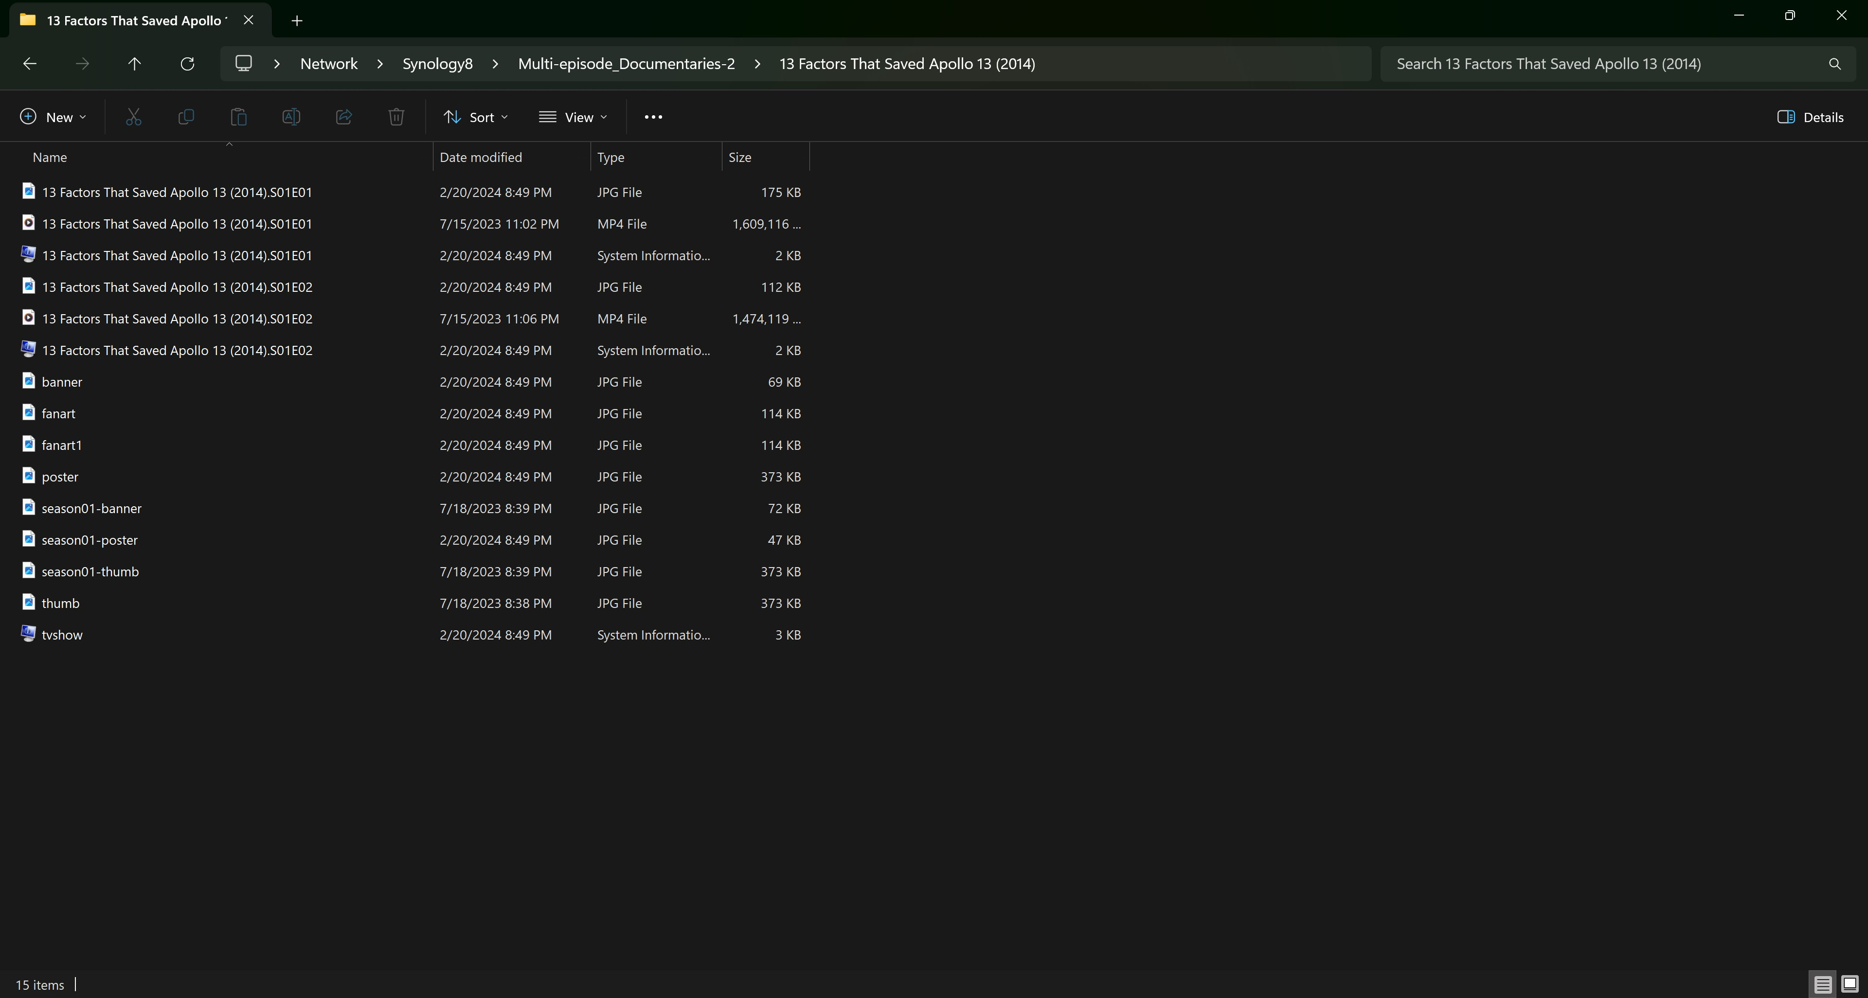Click the Share icon in toolbar
The height and width of the screenshot is (998, 1868).
pyautogui.click(x=344, y=117)
